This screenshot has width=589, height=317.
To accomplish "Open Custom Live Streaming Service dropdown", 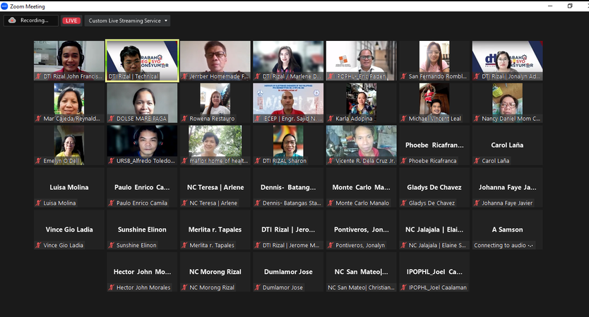I will tap(128, 20).
